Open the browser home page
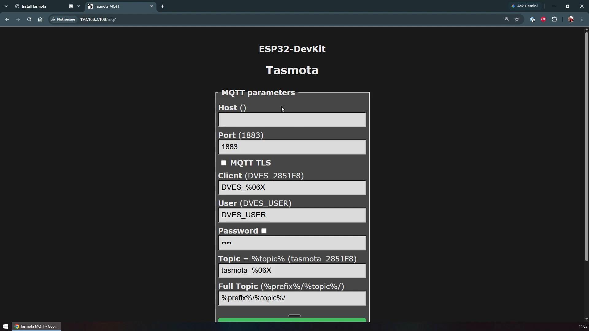The height and width of the screenshot is (331, 589). coord(40,19)
